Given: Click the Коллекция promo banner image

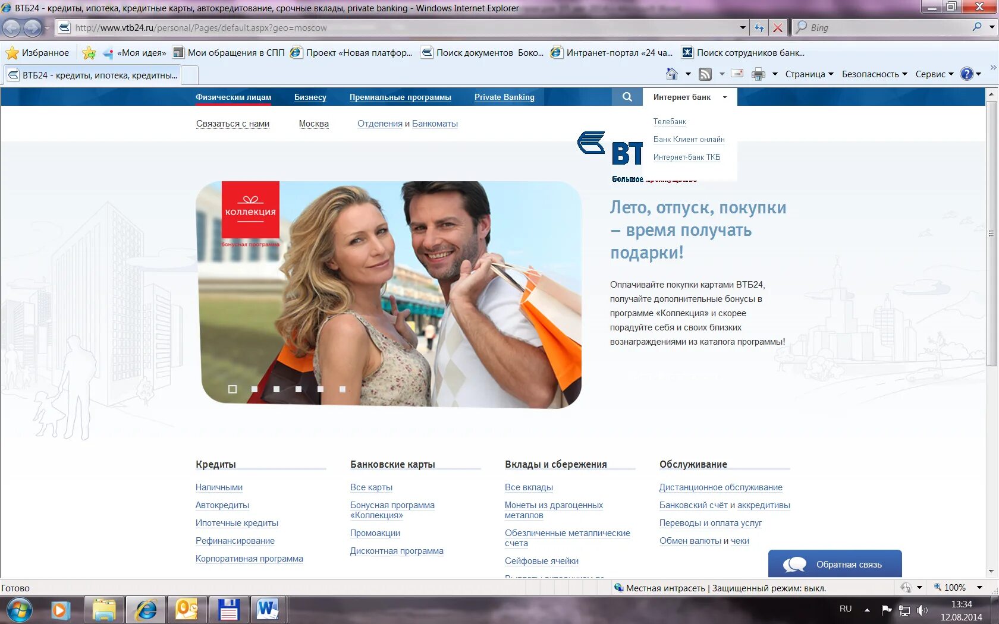Looking at the screenshot, I should pyautogui.click(x=388, y=294).
